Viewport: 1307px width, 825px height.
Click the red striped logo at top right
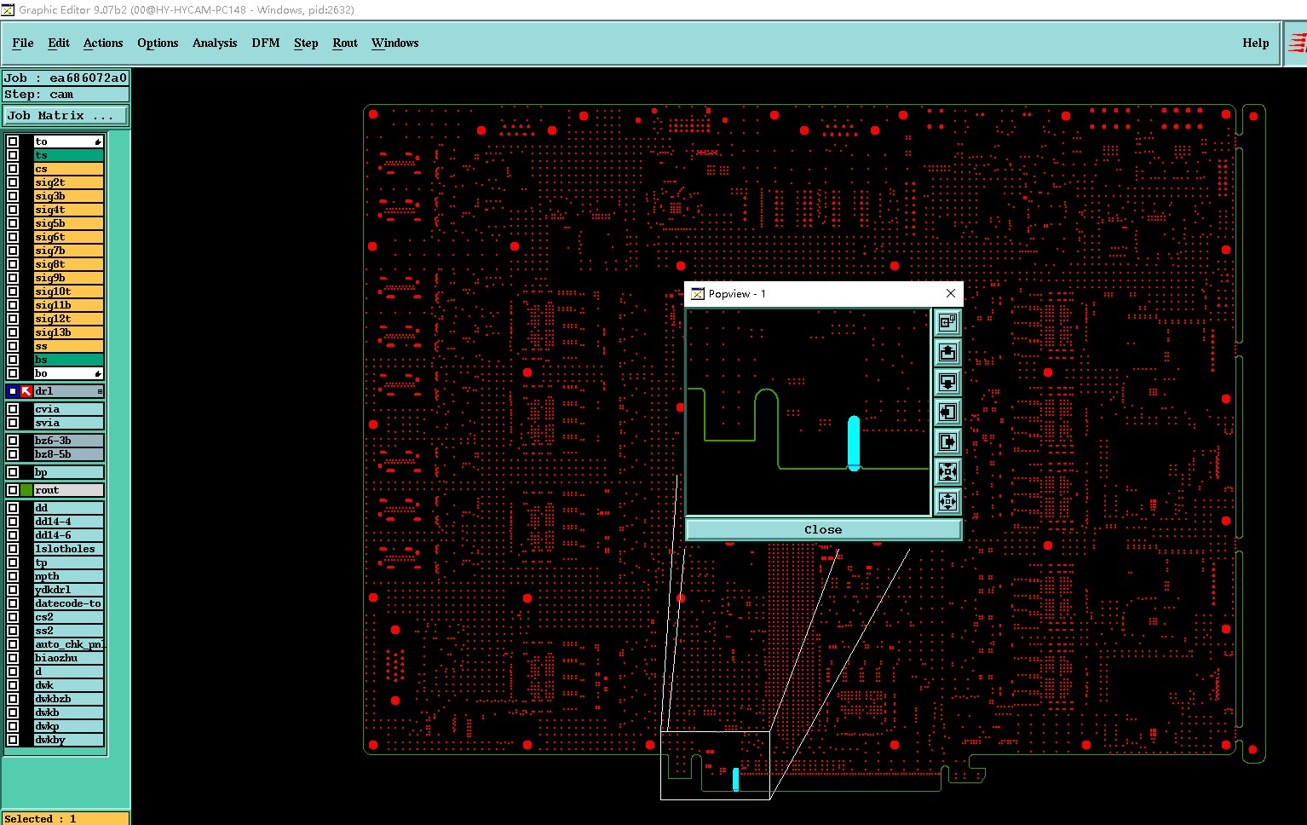point(1298,43)
